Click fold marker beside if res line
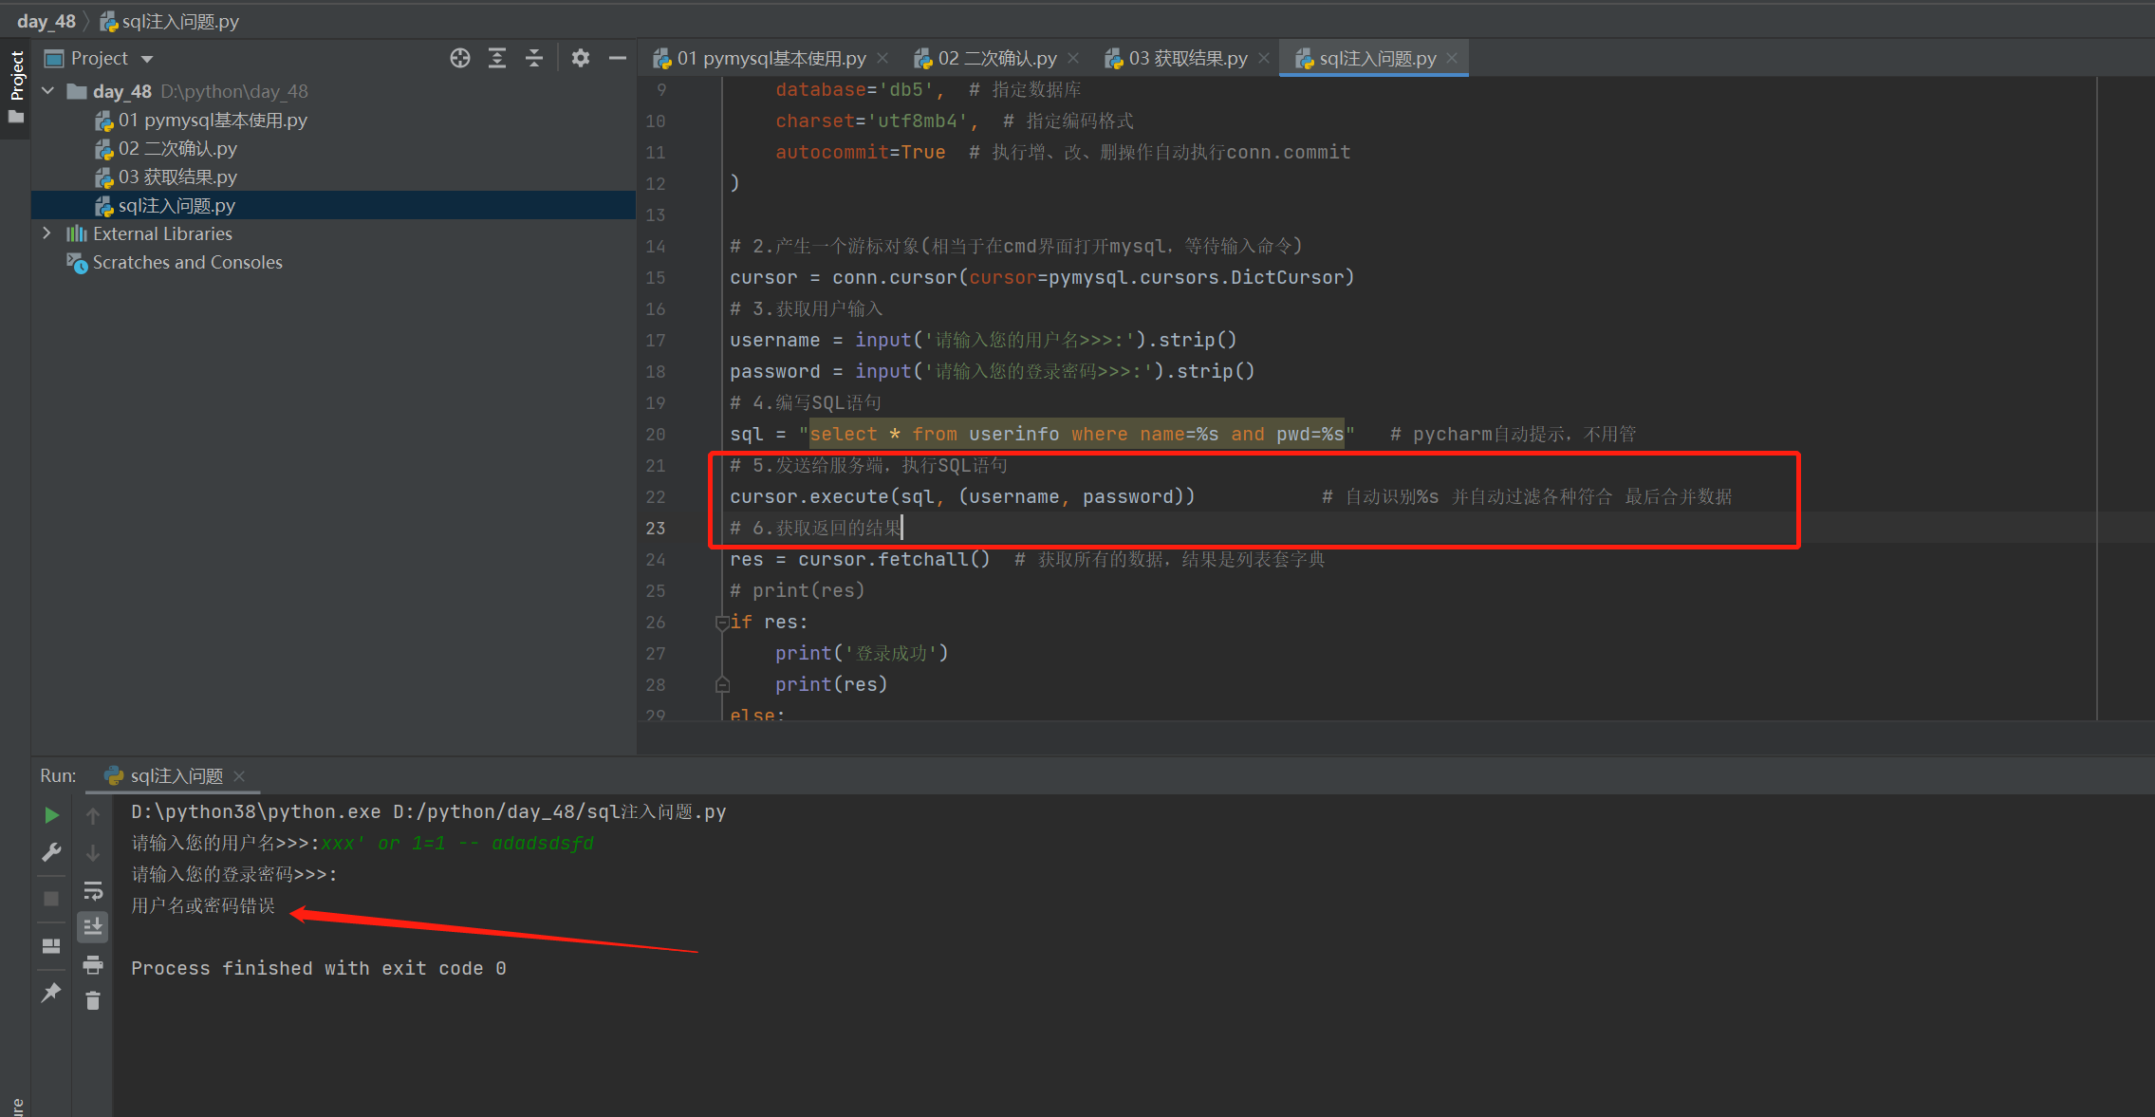 pos(721,623)
